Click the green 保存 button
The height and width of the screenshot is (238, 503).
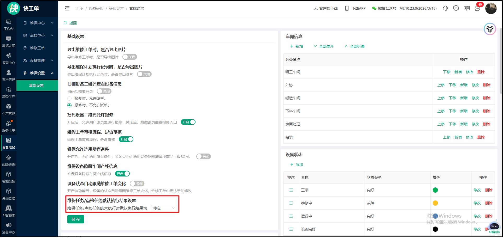[x=76, y=219]
